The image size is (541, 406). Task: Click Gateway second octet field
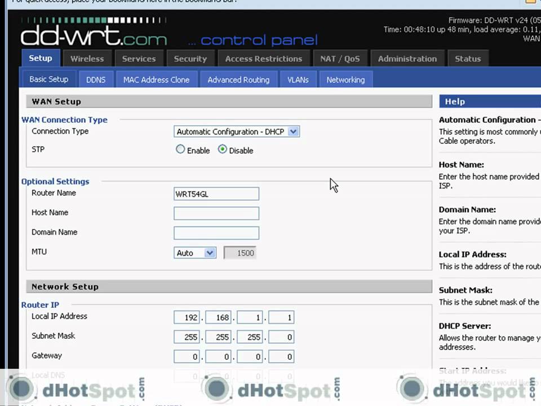[218, 356]
